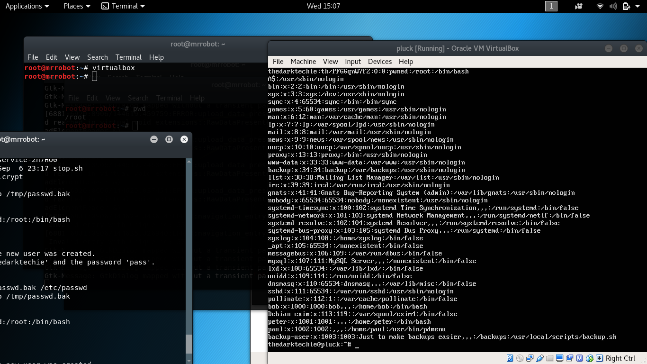Open View menu in the VirtualBox window

(330, 62)
